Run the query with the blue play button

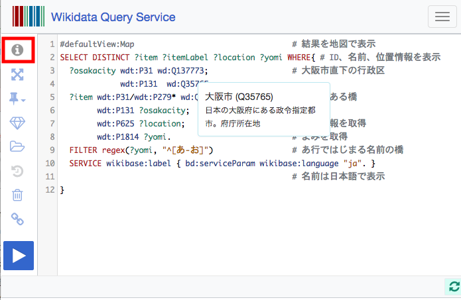pyautogui.click(x=19, y=256)
